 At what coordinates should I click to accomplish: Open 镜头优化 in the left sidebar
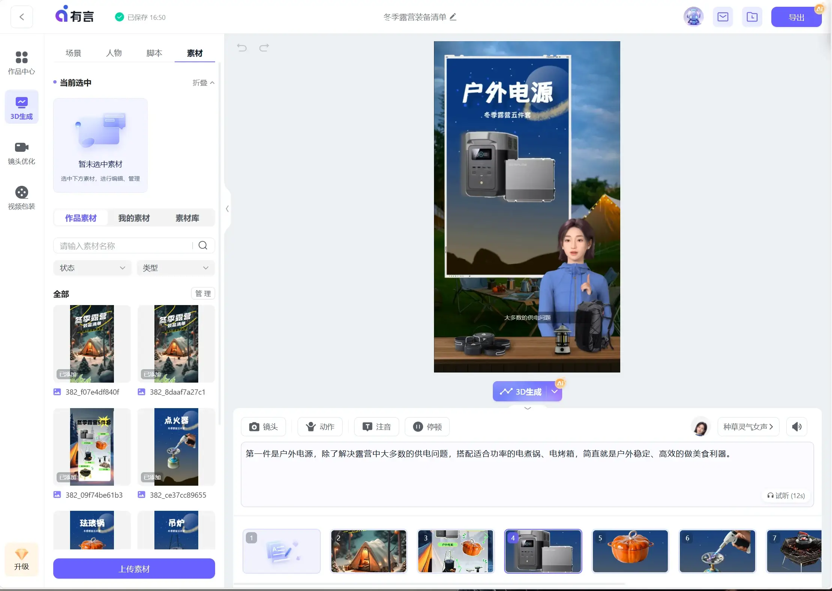21,153
